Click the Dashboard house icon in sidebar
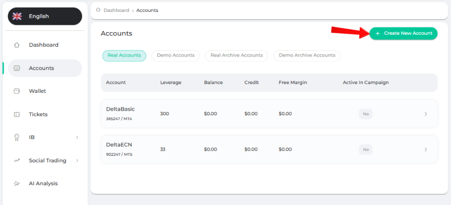Viewport: 451px width, 205px height. (17, 45)
